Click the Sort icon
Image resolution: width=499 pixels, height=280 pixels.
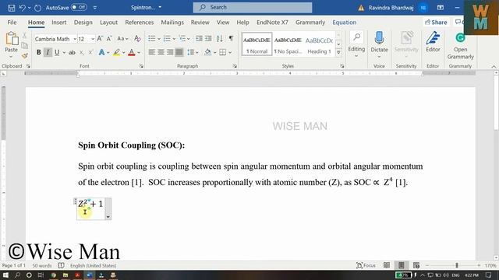[220, 39]
